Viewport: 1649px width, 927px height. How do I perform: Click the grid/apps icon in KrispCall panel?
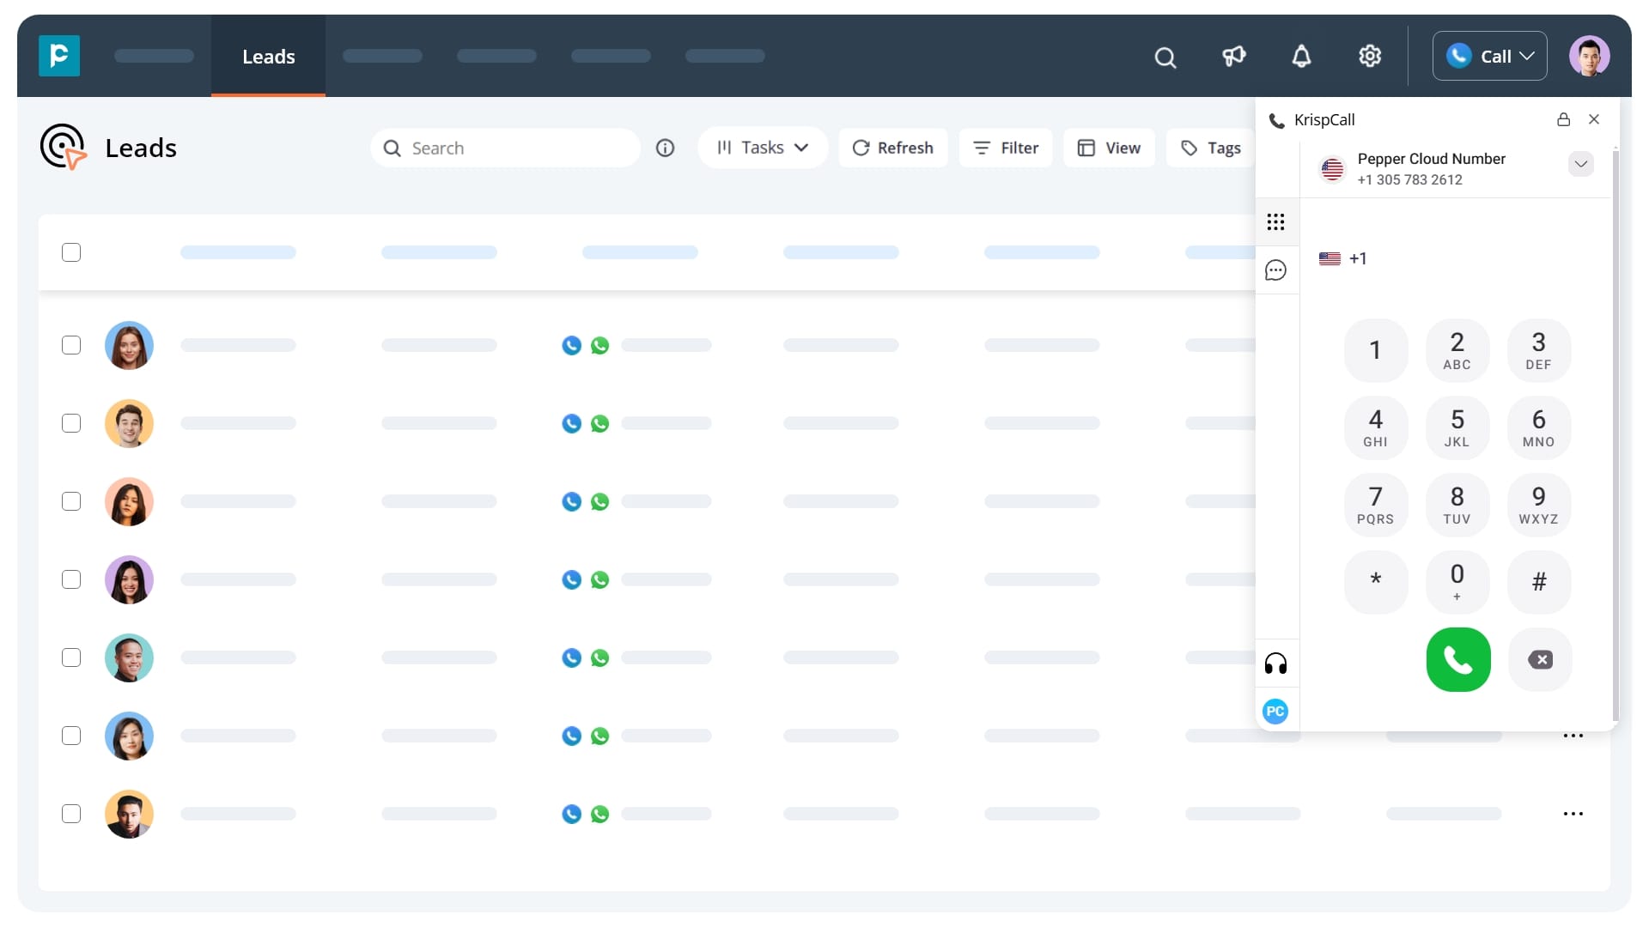pyautogui.click(x=1276, y=221)
